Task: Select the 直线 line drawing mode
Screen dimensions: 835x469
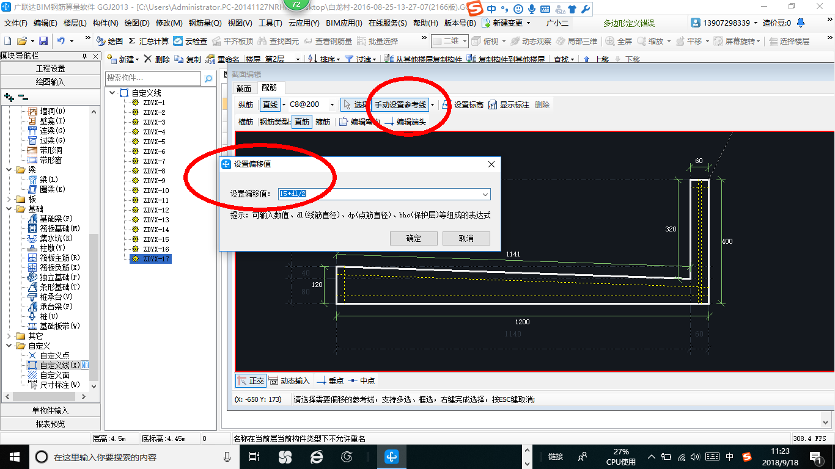Action: click(270, 104)
